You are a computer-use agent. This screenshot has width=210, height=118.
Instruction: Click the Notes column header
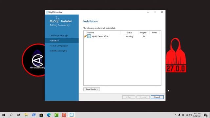155,32
